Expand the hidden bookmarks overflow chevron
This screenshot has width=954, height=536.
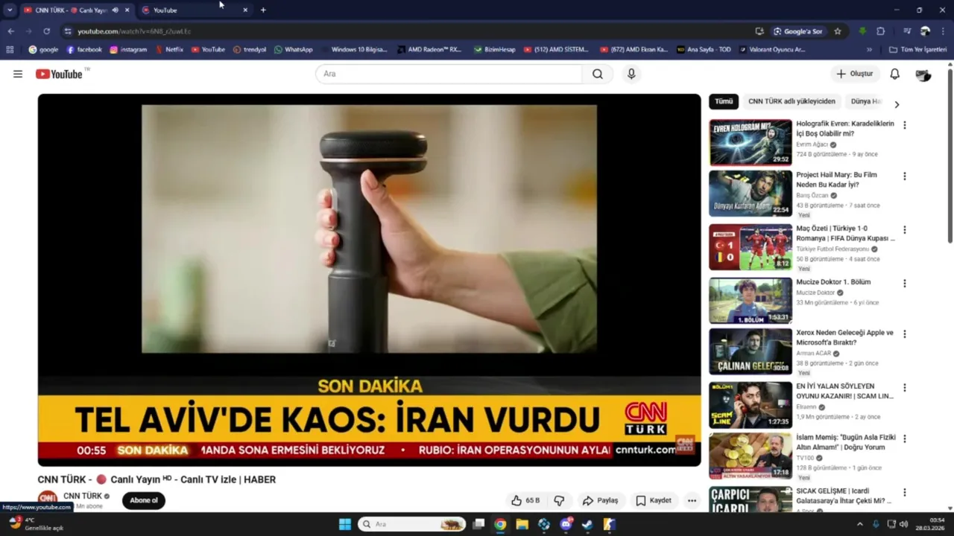point(869,49)
